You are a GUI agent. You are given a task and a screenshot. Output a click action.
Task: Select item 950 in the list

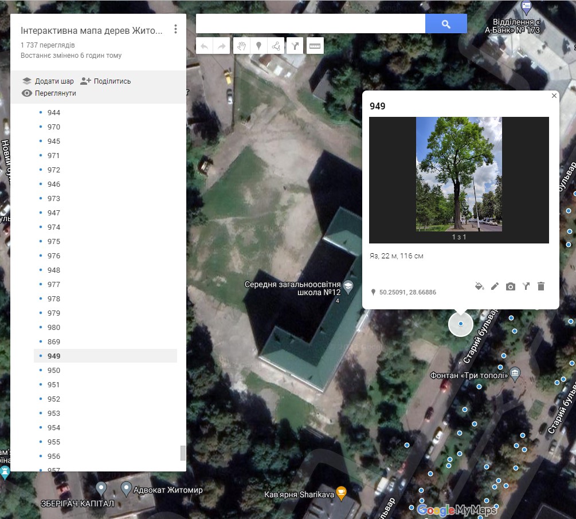click(x=54, y=371)
